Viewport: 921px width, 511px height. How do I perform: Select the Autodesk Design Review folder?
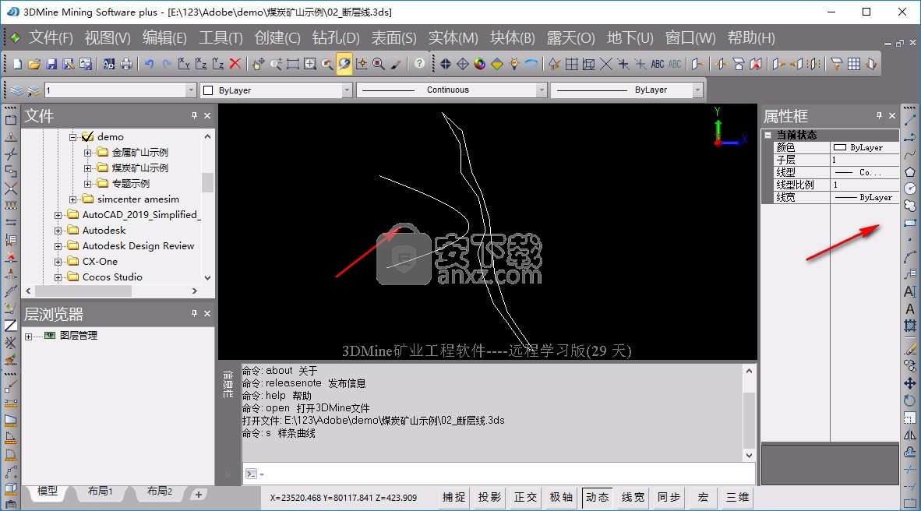138,246
